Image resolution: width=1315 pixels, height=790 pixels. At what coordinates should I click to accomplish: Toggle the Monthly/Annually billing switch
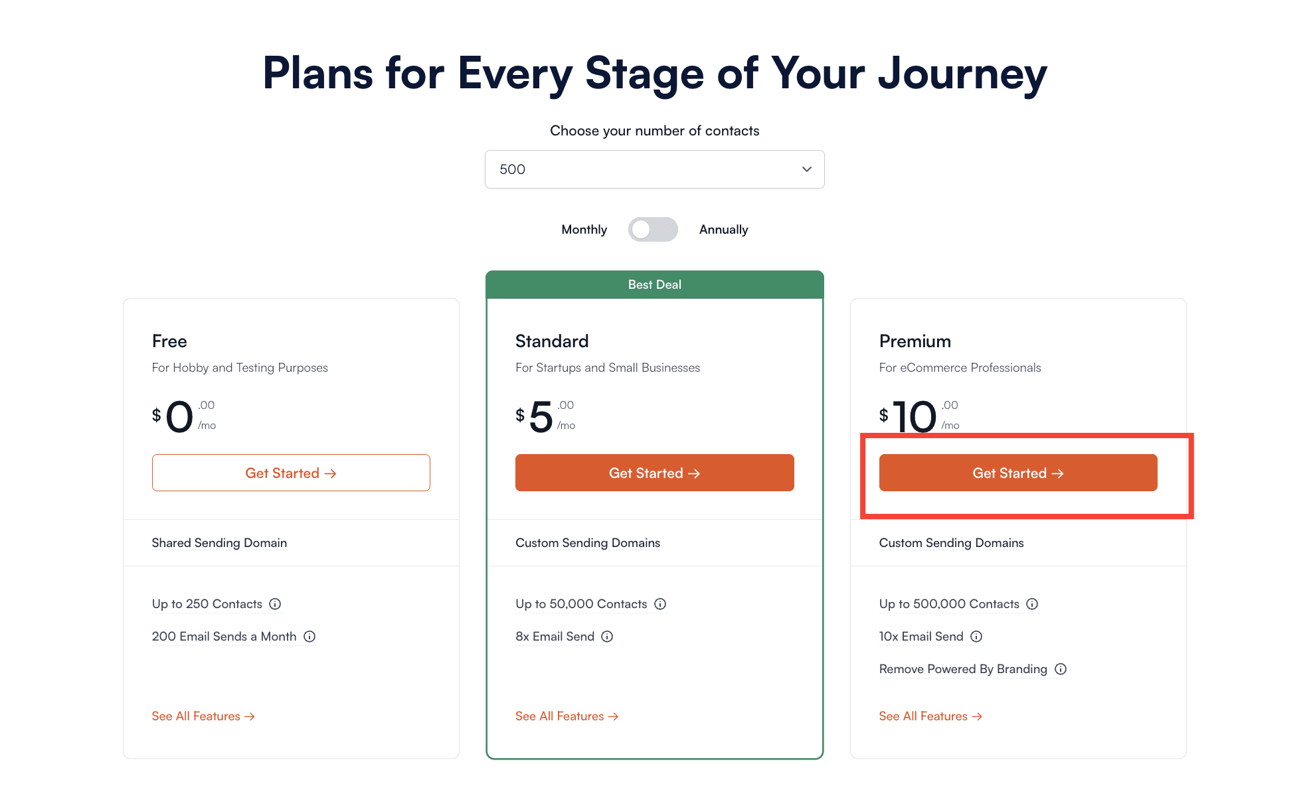point(653,230)
